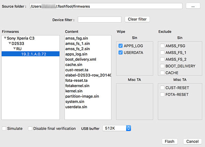The height and width of the screenshot is (147, 205).
Task: Select apps_log.sin in Content list
Action: click(x=76, y=54)
